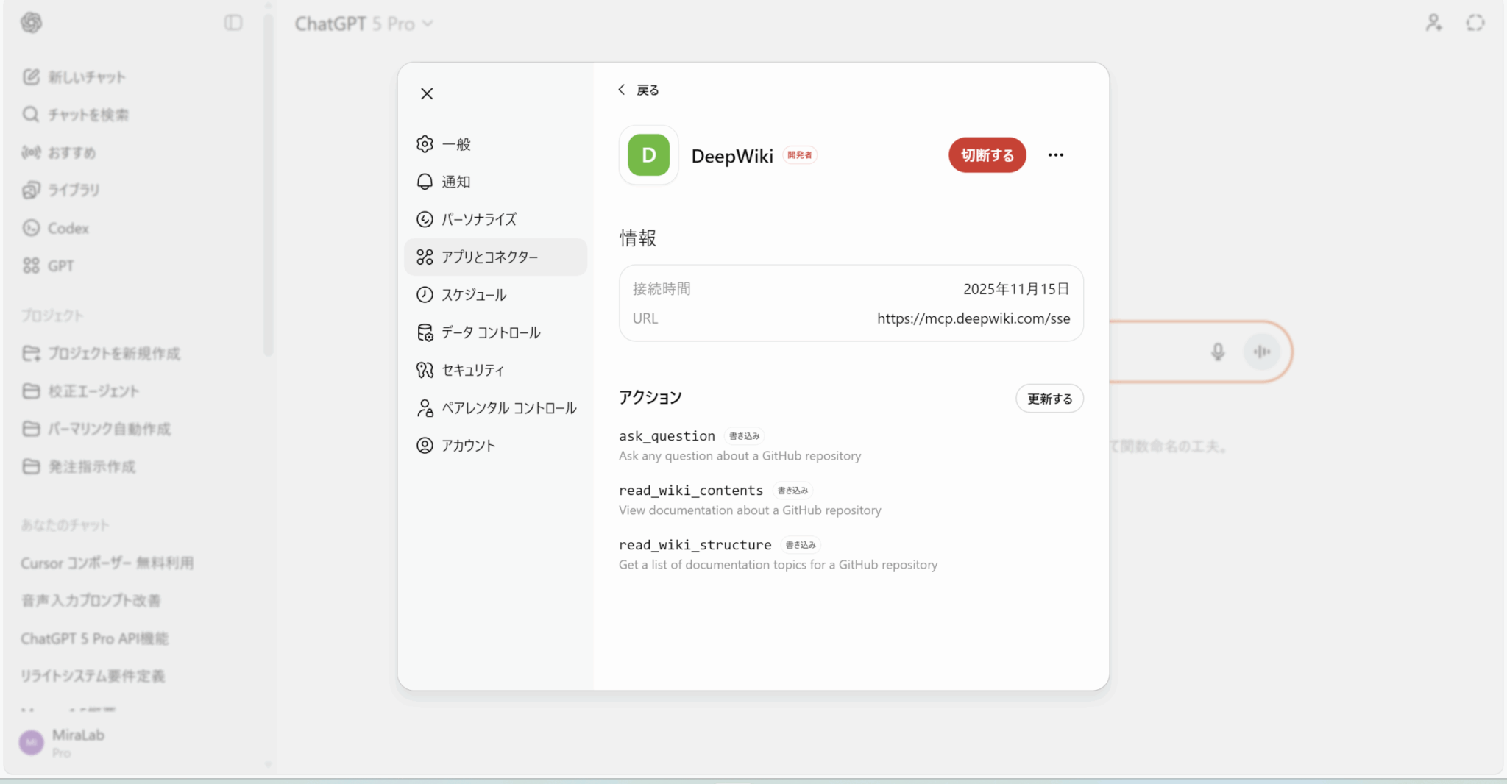This screenshot has width=1507, height=784.
Task: Open the アカウント settings tab
Action: click(x=468, y=446)
